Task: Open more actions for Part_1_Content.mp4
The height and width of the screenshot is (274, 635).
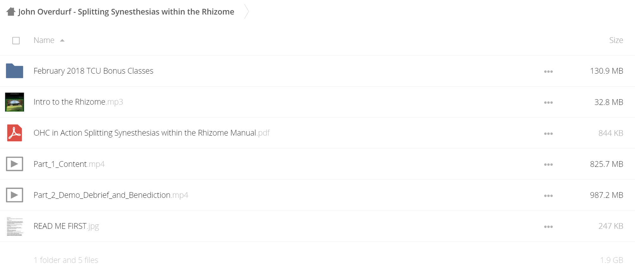Action: (x=548, y=164)
